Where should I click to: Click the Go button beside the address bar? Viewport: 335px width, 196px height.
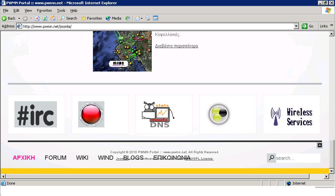point(308,26)
